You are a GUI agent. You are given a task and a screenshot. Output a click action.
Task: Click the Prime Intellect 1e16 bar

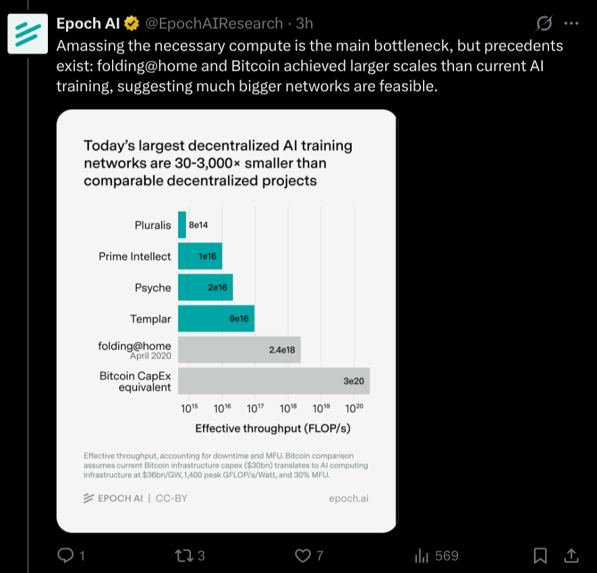(200, 256)
